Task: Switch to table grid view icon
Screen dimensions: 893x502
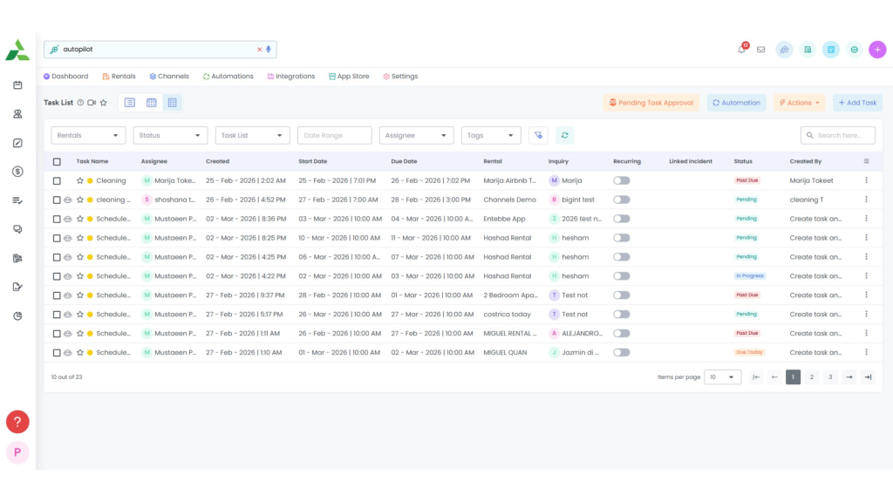Action: [x=172, y=103]
